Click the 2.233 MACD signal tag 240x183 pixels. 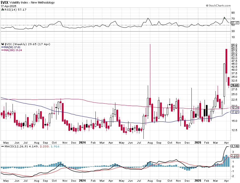coord(235,156)
